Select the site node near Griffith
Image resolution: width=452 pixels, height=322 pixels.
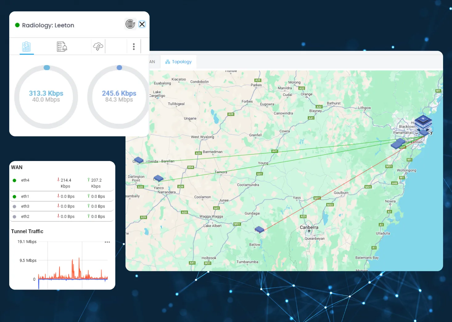coord(139,160)
